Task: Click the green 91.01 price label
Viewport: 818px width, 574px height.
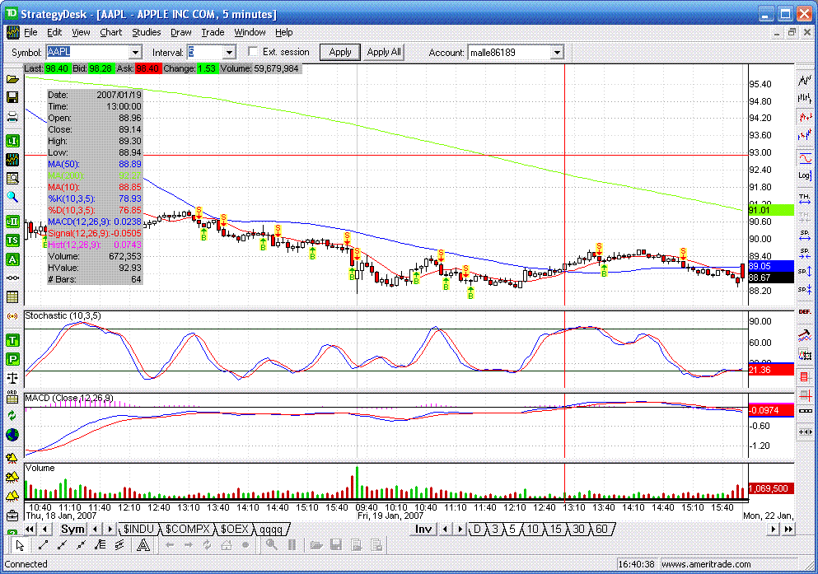Action: click(x=771, y=210)
